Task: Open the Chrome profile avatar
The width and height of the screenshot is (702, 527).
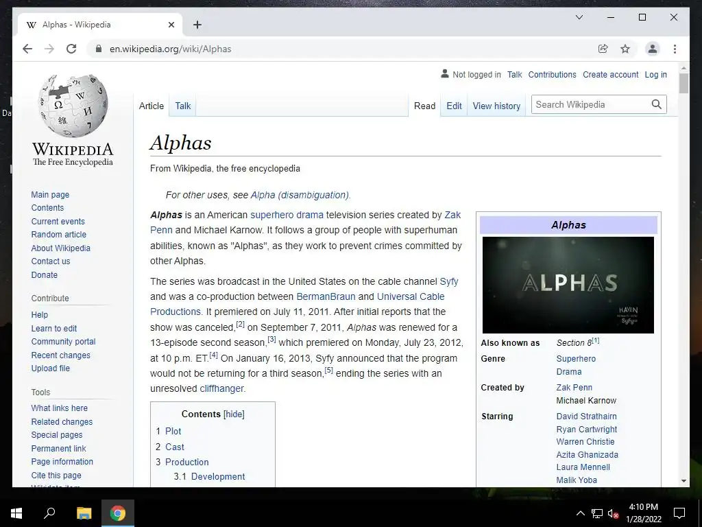Action: click(653, 49)
